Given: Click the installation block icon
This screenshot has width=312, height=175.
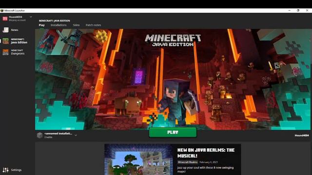Looking at the screenshot, I should pyautogui.click(x=39, y=135).
